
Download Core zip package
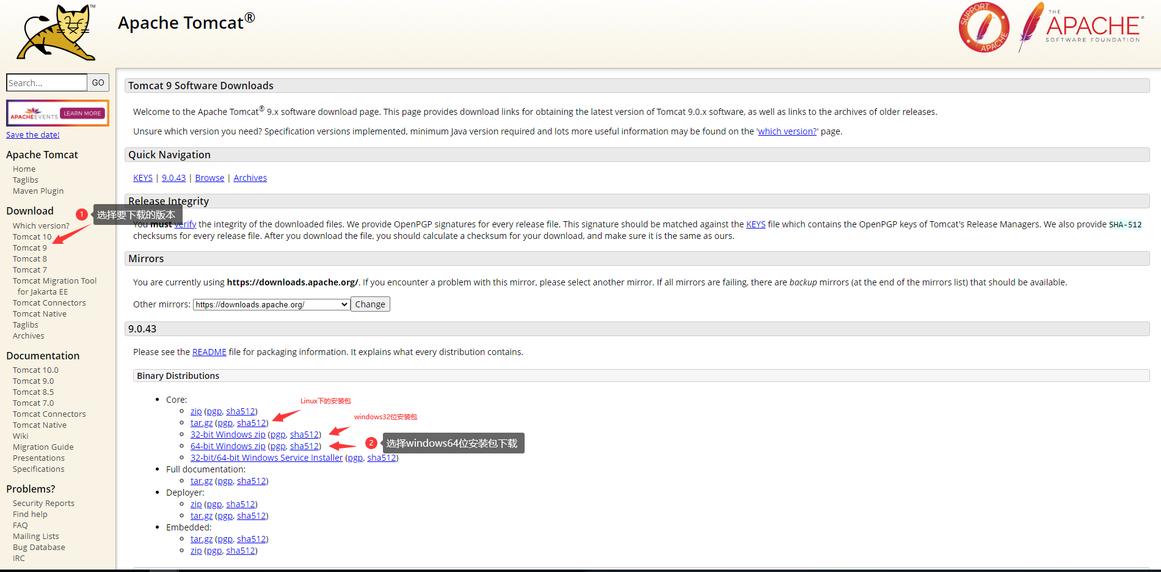[196, 411]
